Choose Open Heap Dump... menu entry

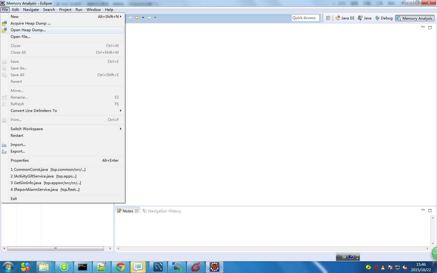coord(63,30)
